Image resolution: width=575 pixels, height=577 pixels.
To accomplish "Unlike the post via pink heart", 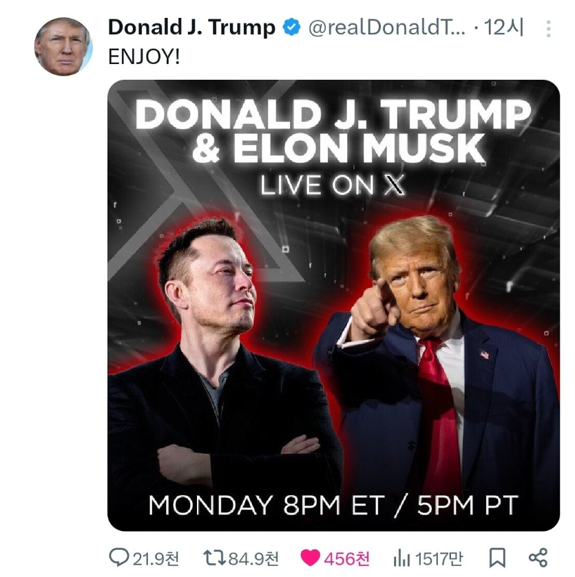I will (x=311, y=557).
